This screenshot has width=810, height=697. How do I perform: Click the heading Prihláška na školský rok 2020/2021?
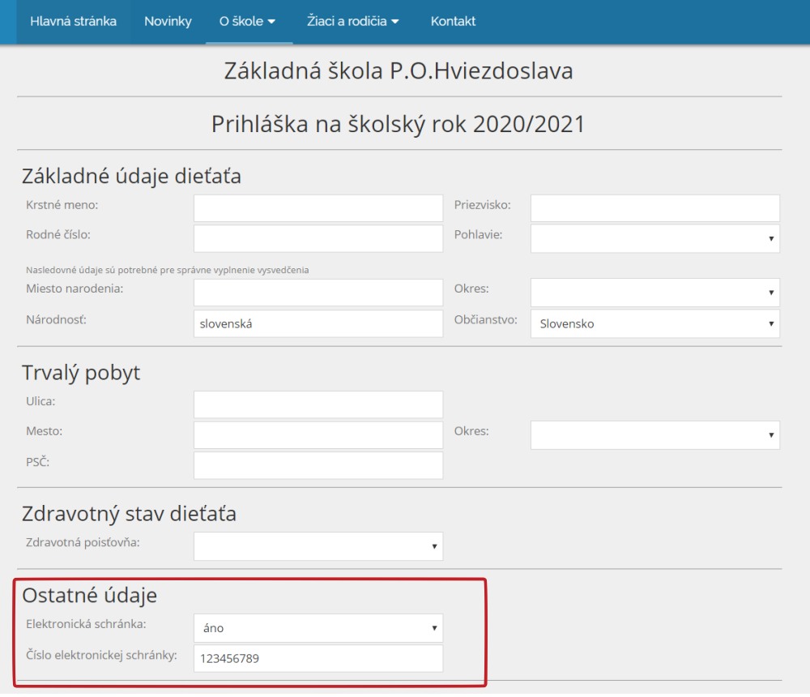399,124
